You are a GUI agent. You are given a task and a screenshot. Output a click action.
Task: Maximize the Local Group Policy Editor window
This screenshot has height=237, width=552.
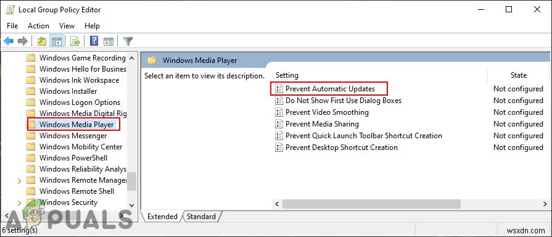(509, 9)
